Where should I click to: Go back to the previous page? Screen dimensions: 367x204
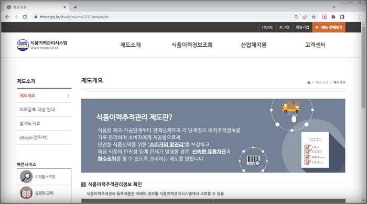(x=7, y=17)
